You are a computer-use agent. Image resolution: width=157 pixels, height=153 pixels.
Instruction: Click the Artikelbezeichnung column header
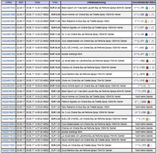96,2
